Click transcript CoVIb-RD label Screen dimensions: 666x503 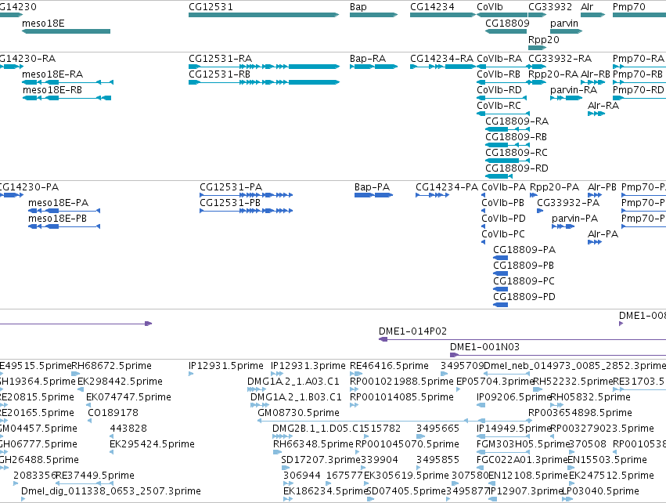click(499, 90)
